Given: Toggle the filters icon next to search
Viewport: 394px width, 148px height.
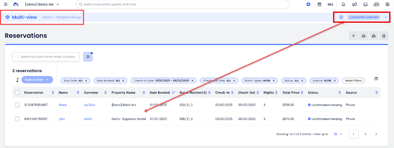Looking at the screenshot, I should 88,57.
